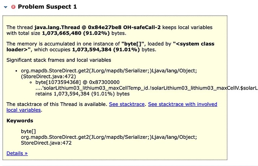258x166 pixels.
Task: Click the bold OH-safeCall-2 thread name
Action: (142, 27)
